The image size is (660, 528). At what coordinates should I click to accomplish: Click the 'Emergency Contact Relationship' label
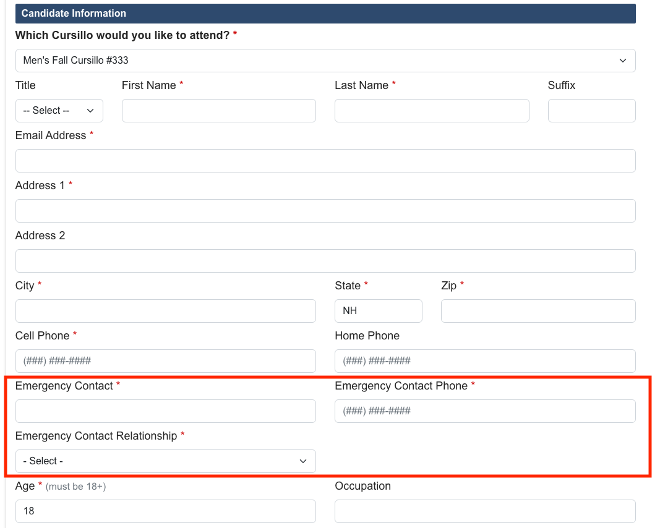tap(96, 436)
